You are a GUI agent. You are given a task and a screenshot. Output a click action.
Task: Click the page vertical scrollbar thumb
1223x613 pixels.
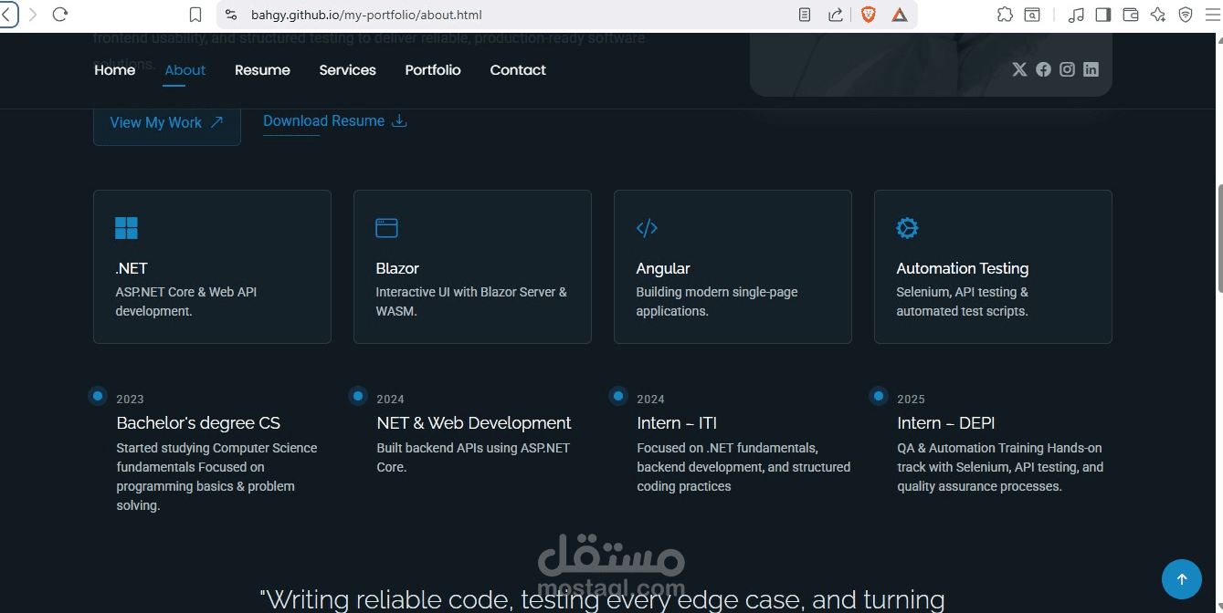click(1218, 237)
